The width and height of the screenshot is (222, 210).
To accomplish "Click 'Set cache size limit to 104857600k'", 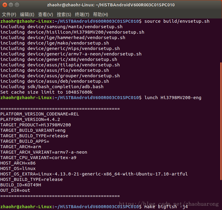I will click(47, 92).
